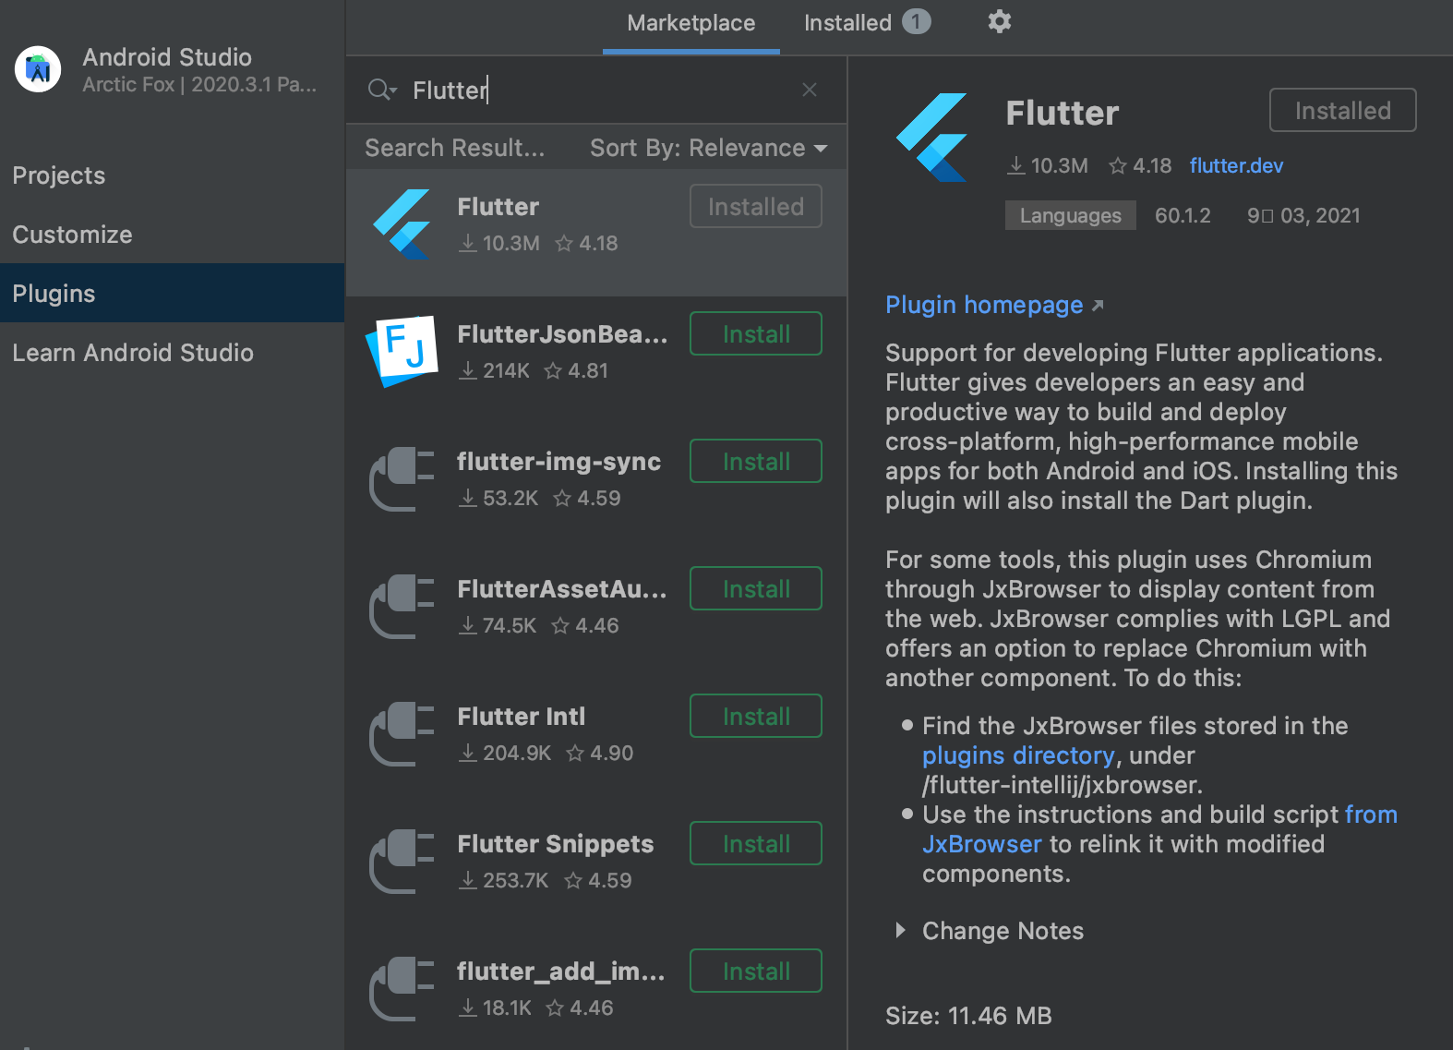
Task: Click the search magnifier icon
Action: coord(381,90)
